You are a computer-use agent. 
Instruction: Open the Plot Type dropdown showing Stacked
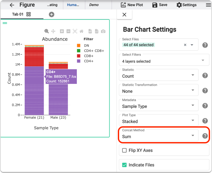[159, 120]
